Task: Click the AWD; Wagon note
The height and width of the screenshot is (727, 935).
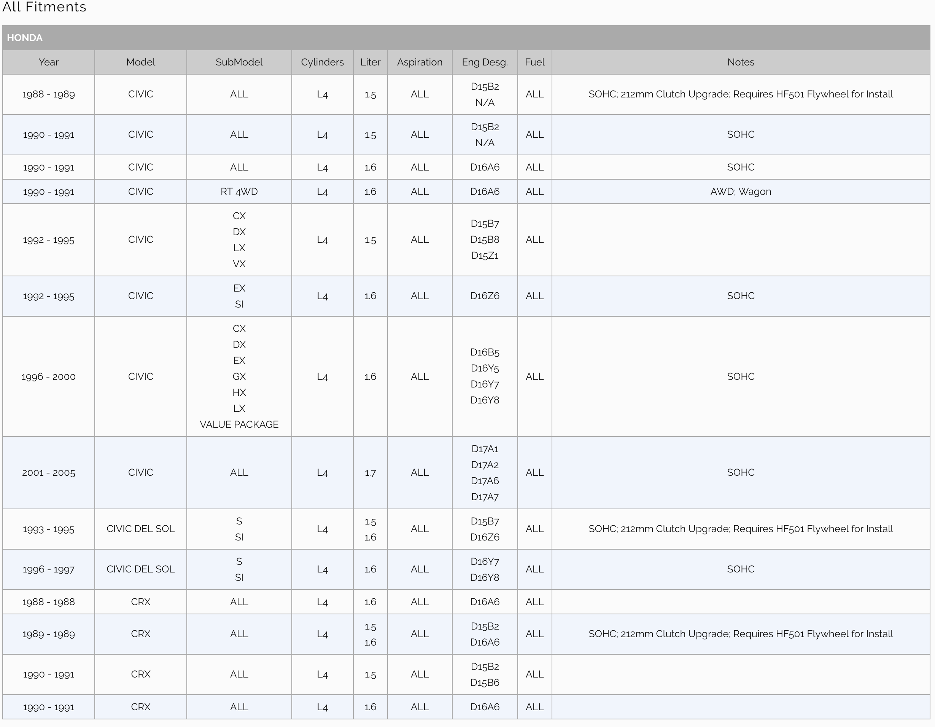Action: click(x=741, y=191)
